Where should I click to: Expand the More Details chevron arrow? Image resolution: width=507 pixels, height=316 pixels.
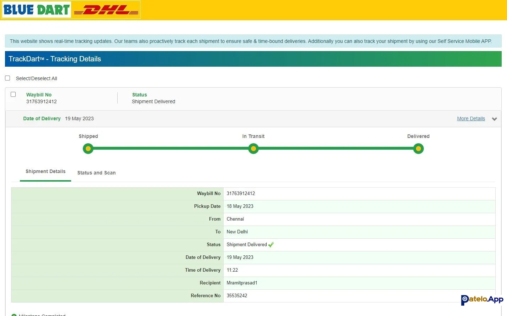pos(494,119)
